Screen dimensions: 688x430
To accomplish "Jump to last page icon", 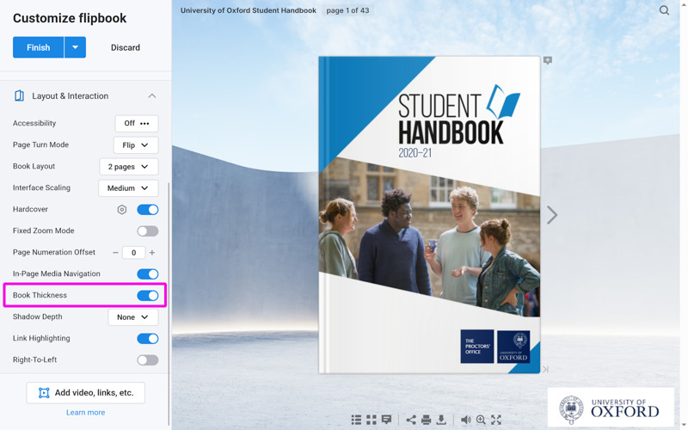I will click(x=545, y=370).
